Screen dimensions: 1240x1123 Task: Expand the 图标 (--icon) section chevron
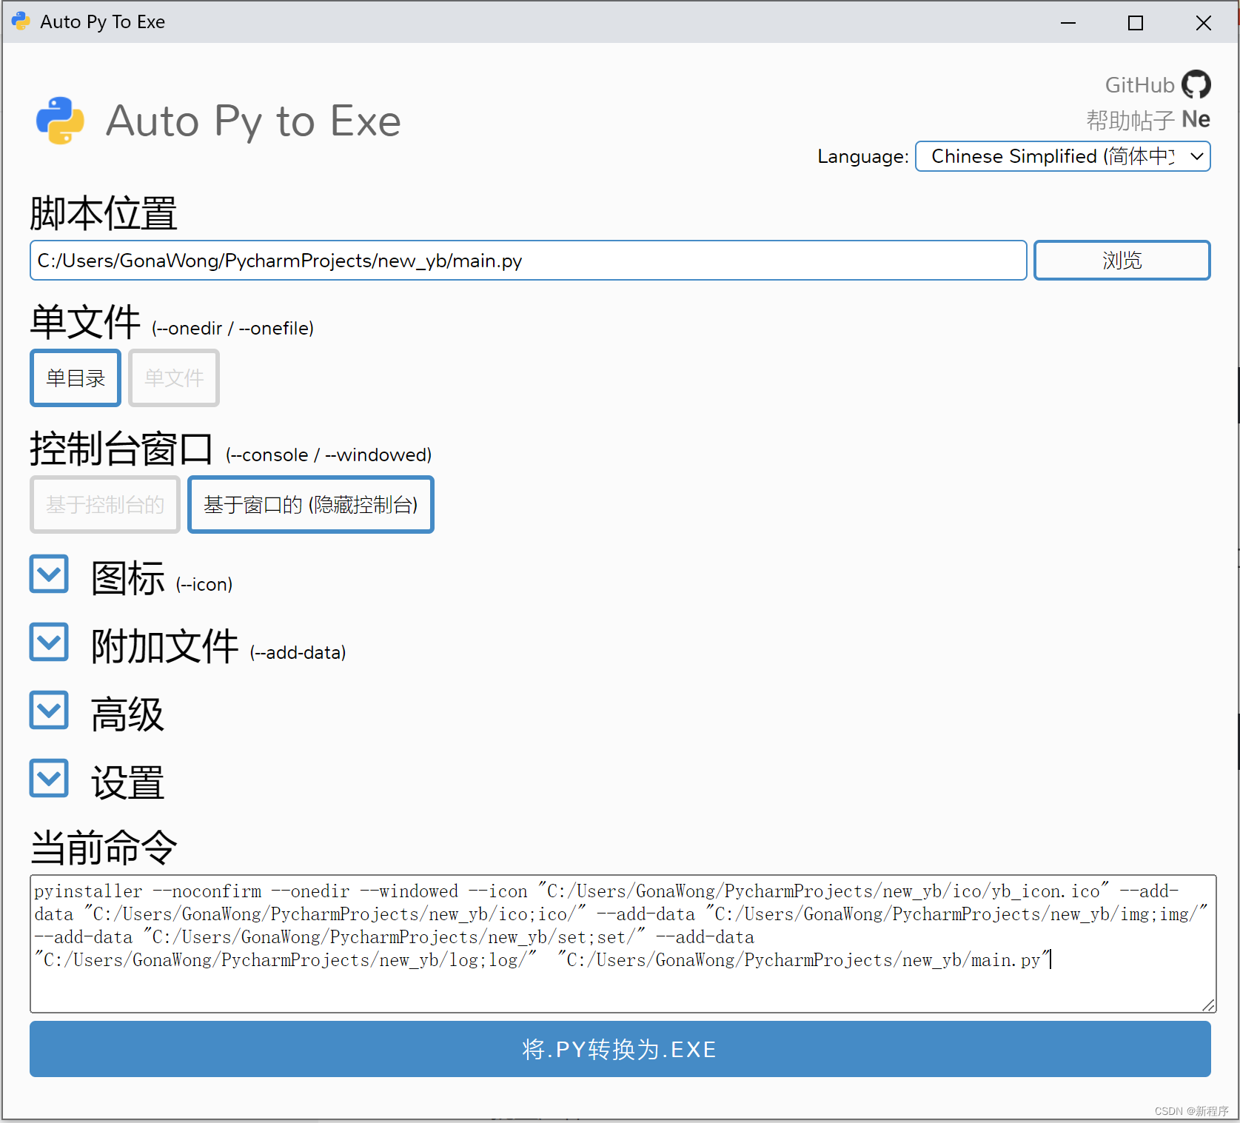point(49,574)
